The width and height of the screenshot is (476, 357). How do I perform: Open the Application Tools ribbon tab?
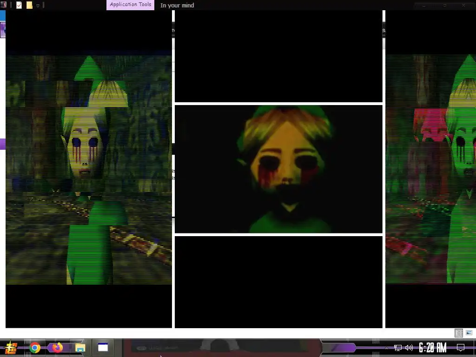coord(130,5)
